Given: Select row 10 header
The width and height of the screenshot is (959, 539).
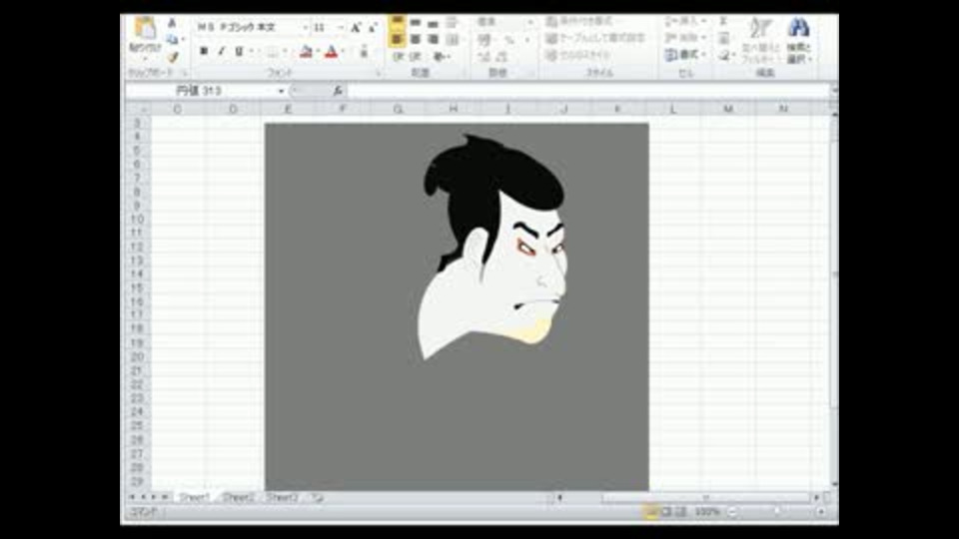Looking at the screenshot, I should click(138, 220).
